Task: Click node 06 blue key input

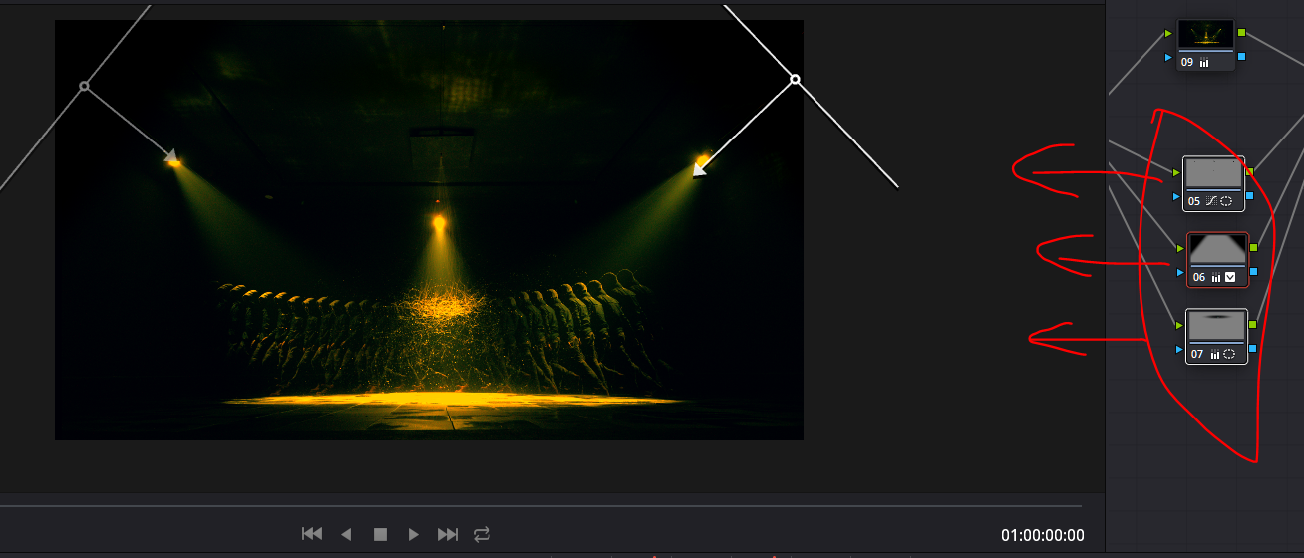Action: point(1180,272)
